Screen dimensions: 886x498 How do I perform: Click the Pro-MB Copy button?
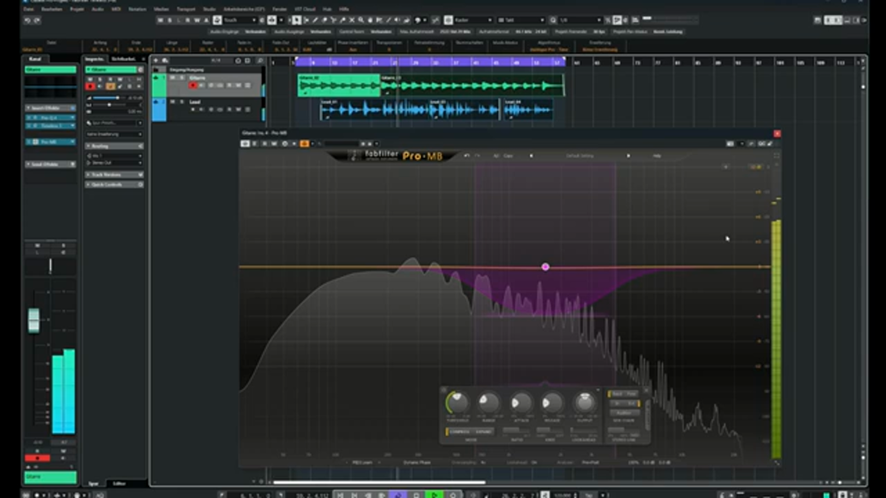point(508,156)
